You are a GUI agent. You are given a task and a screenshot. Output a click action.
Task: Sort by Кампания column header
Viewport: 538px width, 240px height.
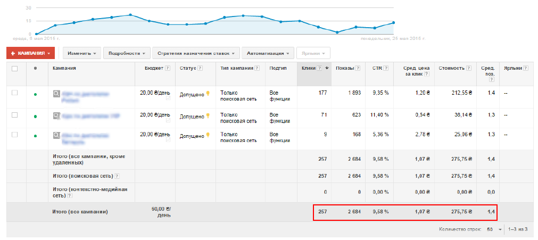[x=64, y=68]
